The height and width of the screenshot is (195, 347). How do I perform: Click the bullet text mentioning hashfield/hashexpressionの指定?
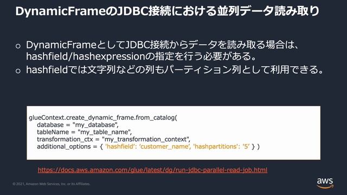(x=141, y=56)
